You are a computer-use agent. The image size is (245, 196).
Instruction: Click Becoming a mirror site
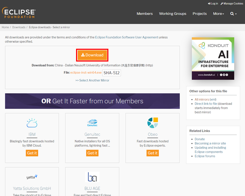[x=210, y=143]
